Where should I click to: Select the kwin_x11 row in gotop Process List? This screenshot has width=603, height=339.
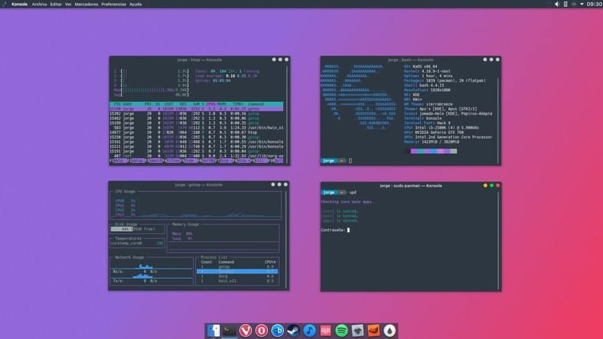[237, 281]
